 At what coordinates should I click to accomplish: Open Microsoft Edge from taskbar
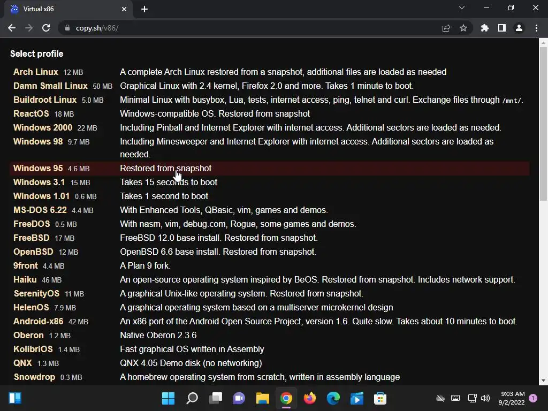pos(333,398)
